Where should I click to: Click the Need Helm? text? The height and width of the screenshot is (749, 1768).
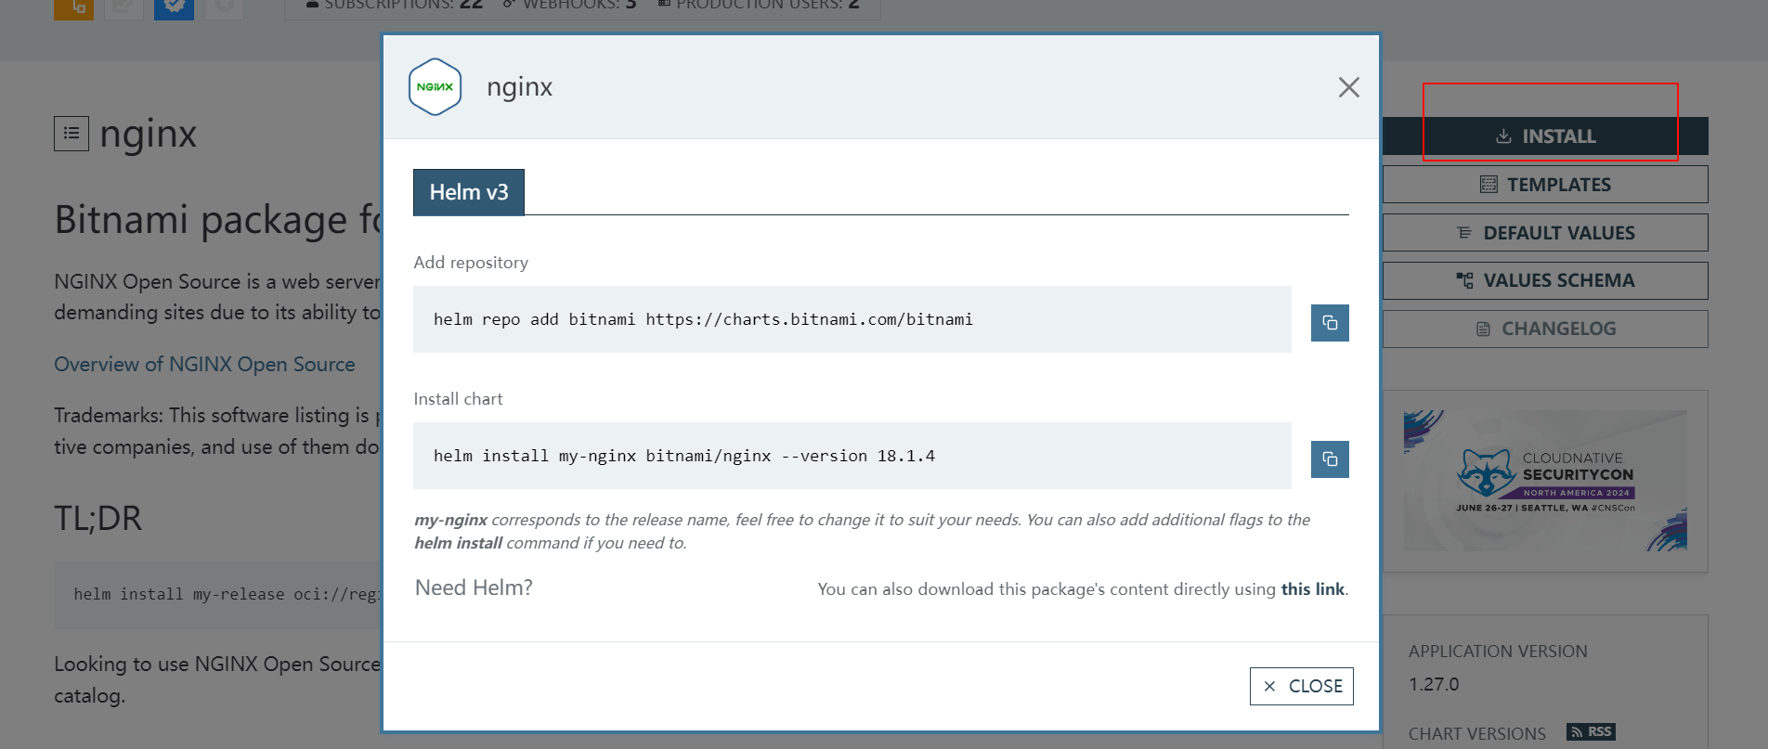click(474, 588)
